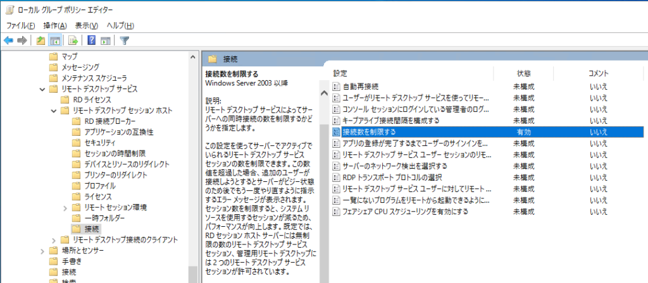Viewport: 648px width, 283px height.
Task: Sort by the コメント column header
Action: click(x=599, y=73)
